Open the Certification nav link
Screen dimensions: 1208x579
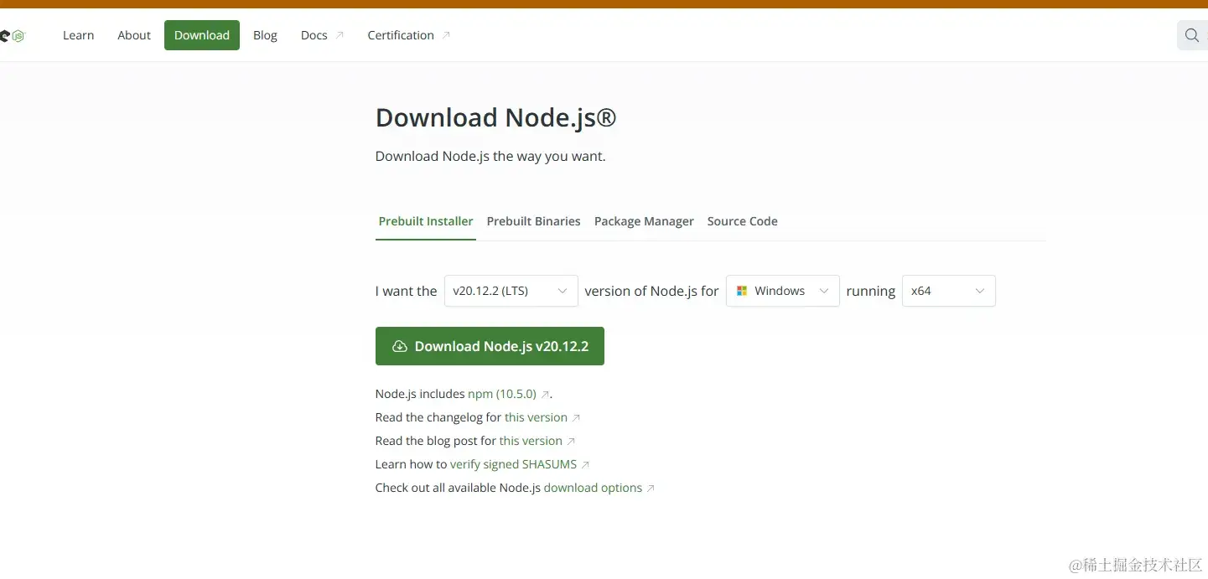401,35
